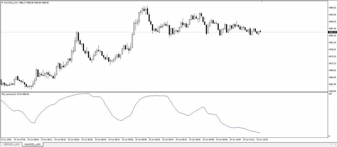Click the current price label 4085.85
The image size is (337, 147).
pos(332,32)
